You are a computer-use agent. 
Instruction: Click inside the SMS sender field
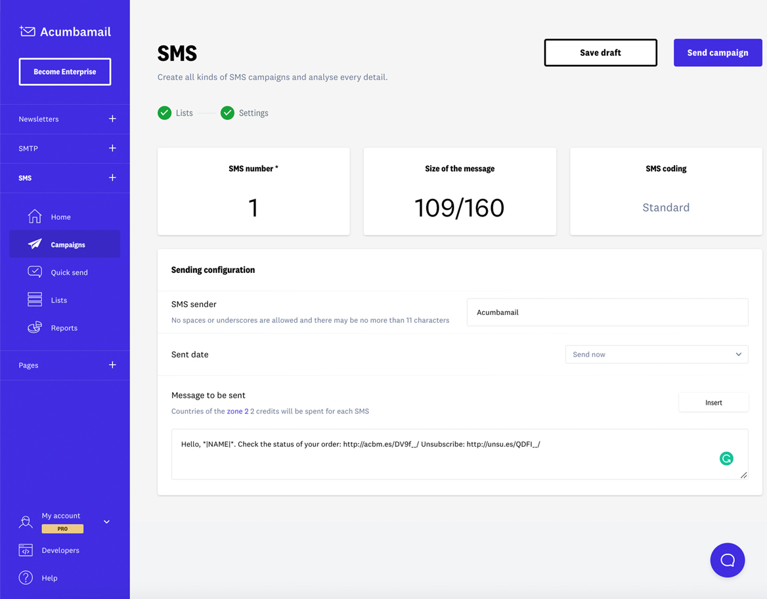[x=607, y=312]
